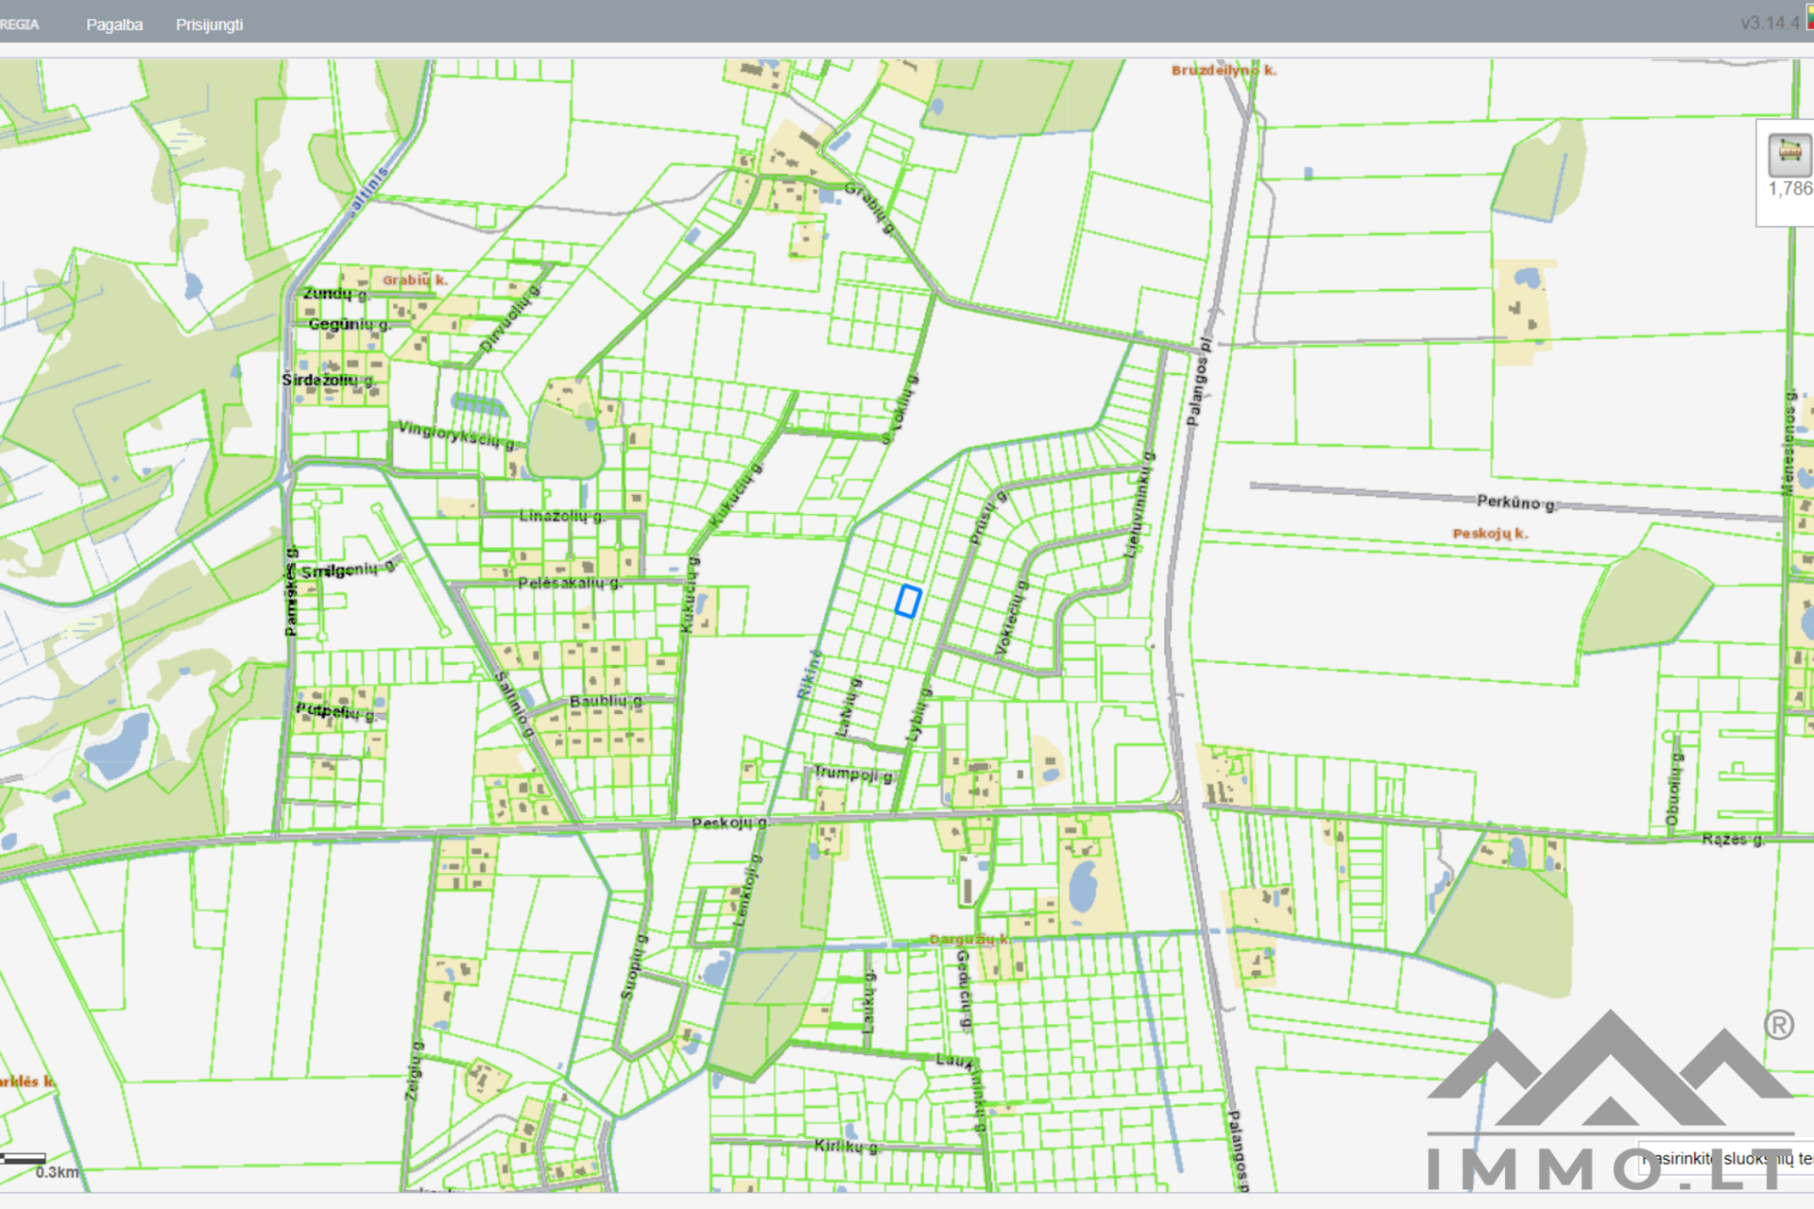Click the Širdažolių g. street label
The image size is (1814, 1209).
(x=328, y=380)
